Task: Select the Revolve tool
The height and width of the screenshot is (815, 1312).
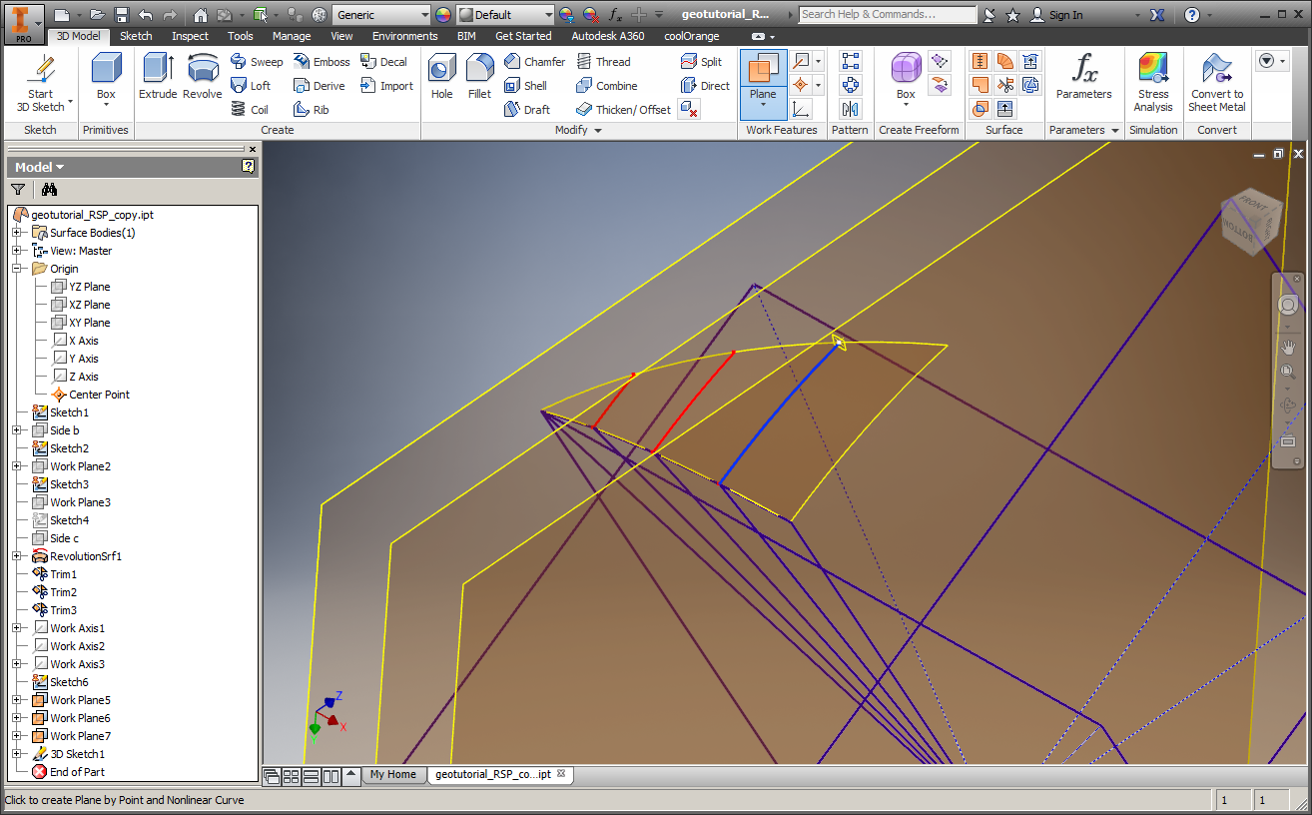Action: point(203,77)
